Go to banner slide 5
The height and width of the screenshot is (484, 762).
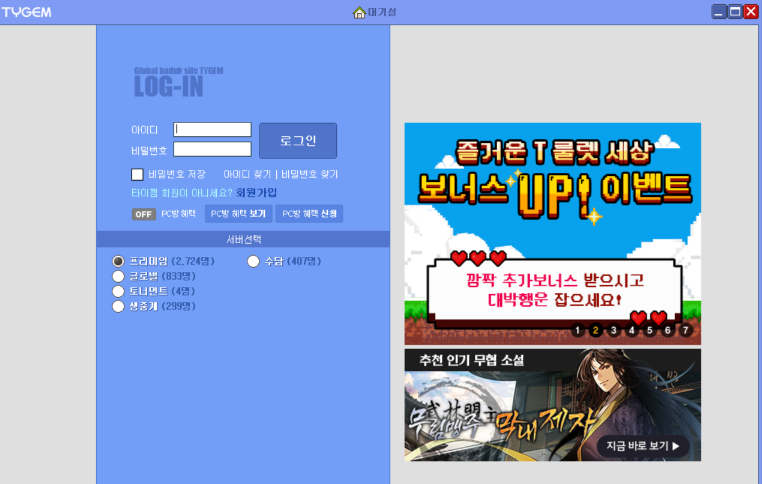click(650, 330)
